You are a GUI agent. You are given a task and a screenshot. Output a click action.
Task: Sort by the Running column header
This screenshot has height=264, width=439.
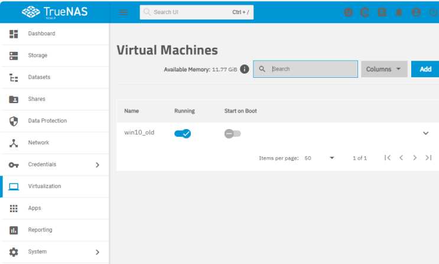[184, 111]
